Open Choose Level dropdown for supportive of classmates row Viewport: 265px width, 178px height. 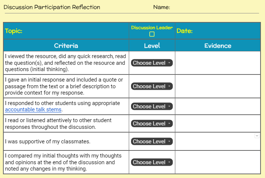tap(152, 142)
